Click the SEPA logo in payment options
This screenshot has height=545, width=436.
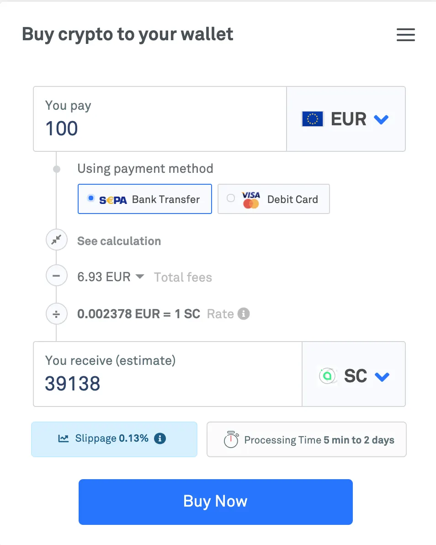(112, 199)
